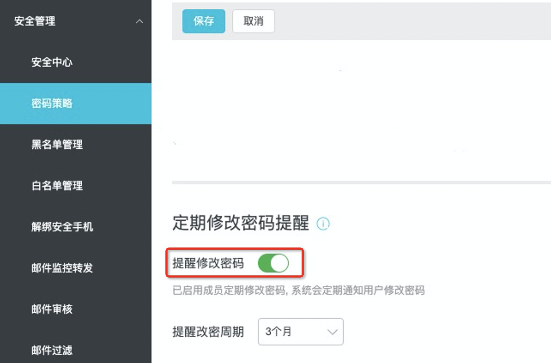The height and width of the screenshot is (363, 551).
Task: Open the 安全管理 section header
Action: (76, 21)
